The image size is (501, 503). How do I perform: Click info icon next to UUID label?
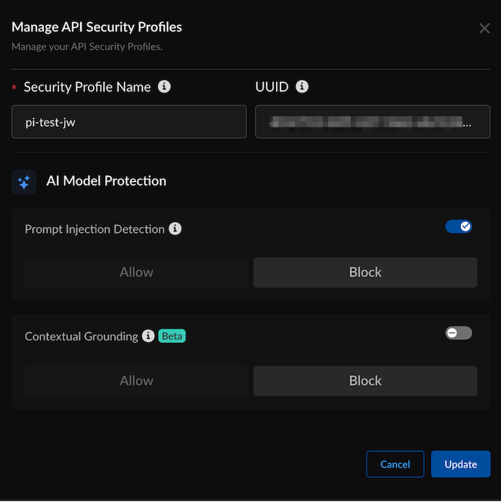[302, 87]
